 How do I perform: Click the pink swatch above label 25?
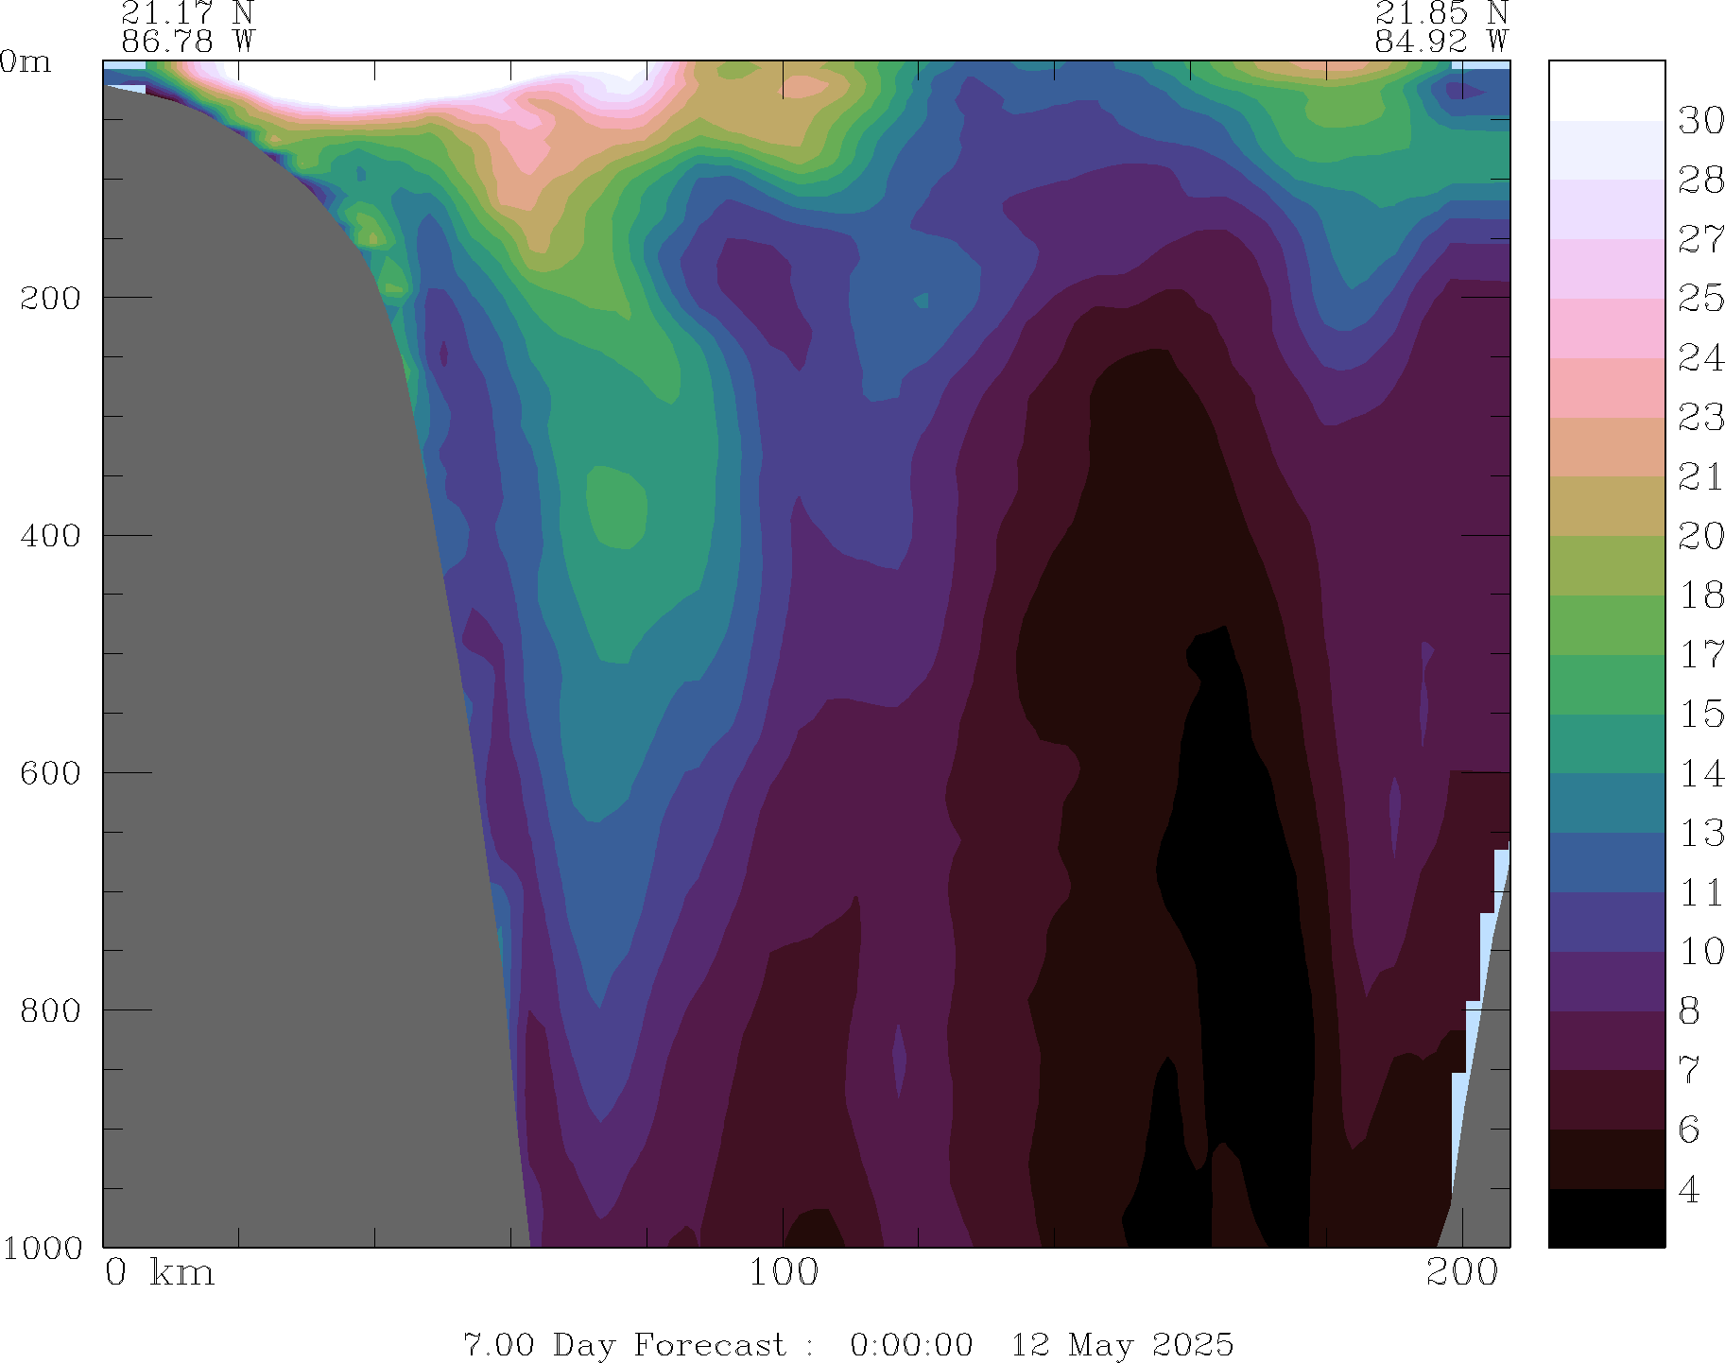click(1607, 268)
